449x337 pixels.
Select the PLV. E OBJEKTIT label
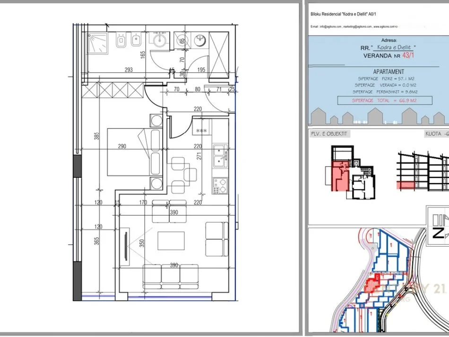point(329,134)
